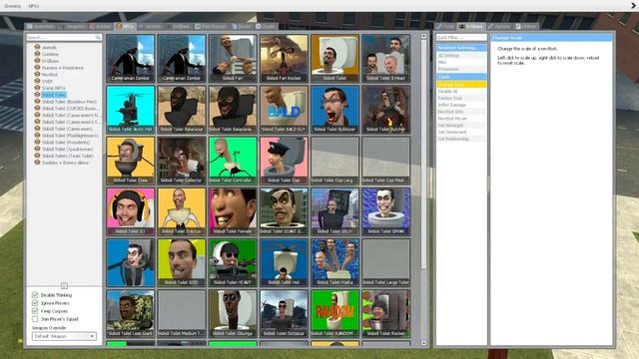Choose the Skibidi Toilet GMAN icon

tap(386, 211)
